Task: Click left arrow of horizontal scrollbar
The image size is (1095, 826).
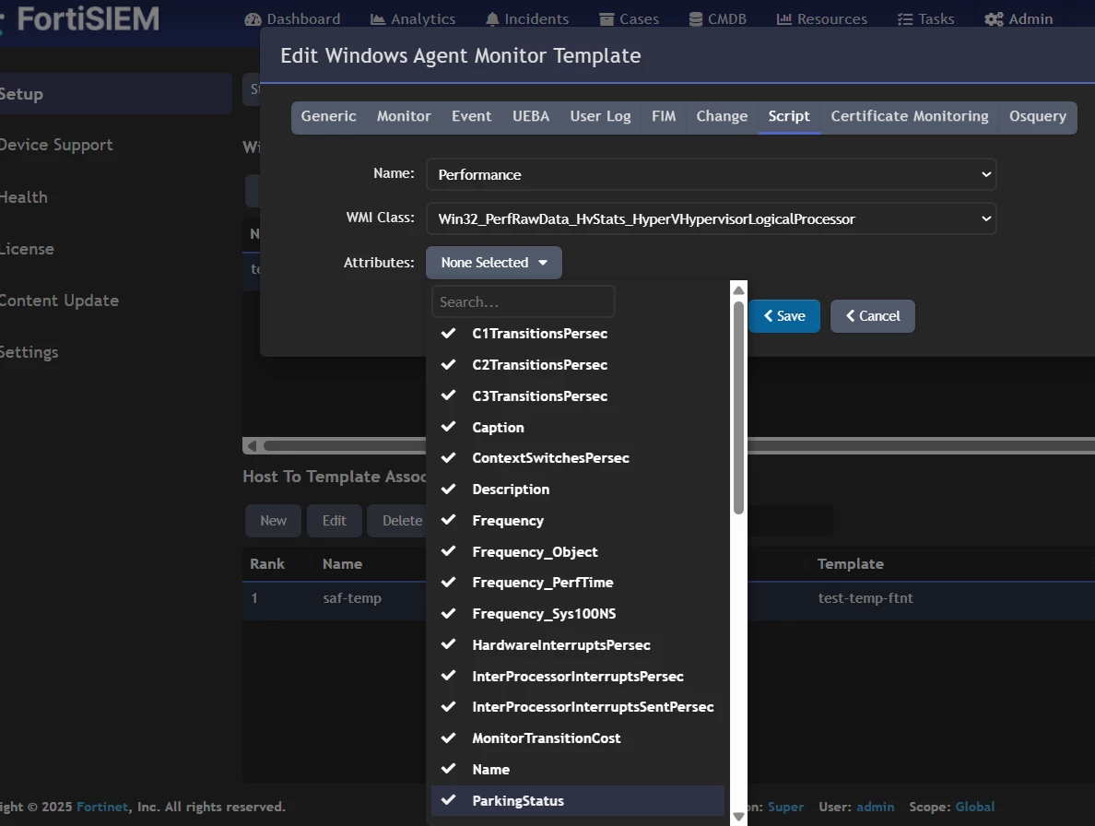Action: tap(253, 445)
